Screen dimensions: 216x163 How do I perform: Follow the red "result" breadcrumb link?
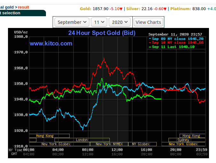(x=23, y=7)
